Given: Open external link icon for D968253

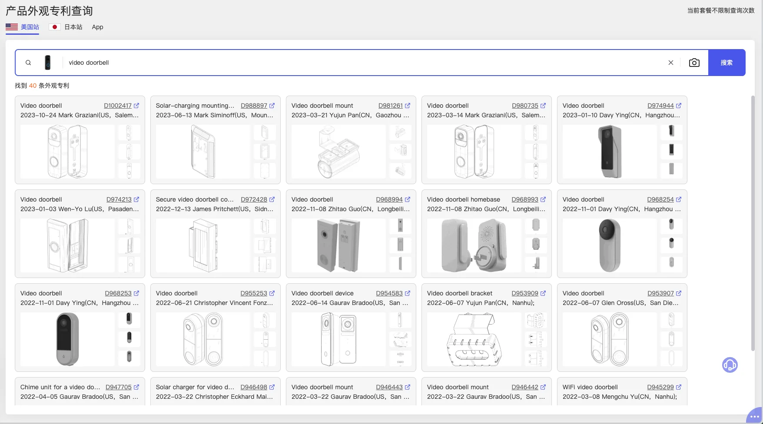Looking at the screenshot, I should pyautogui.click(x=136, y=293).
